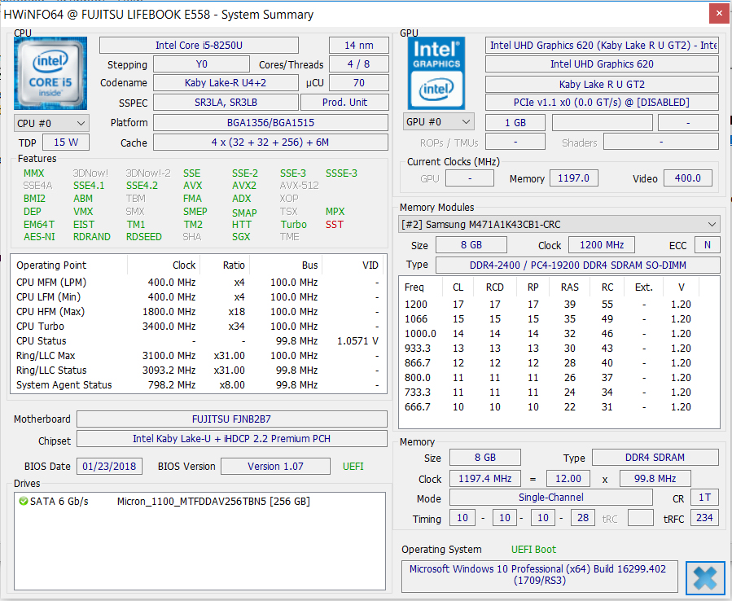732x601 pixels.
Task: Select the 666.7 frequency timing row
Action: [559, 406]
